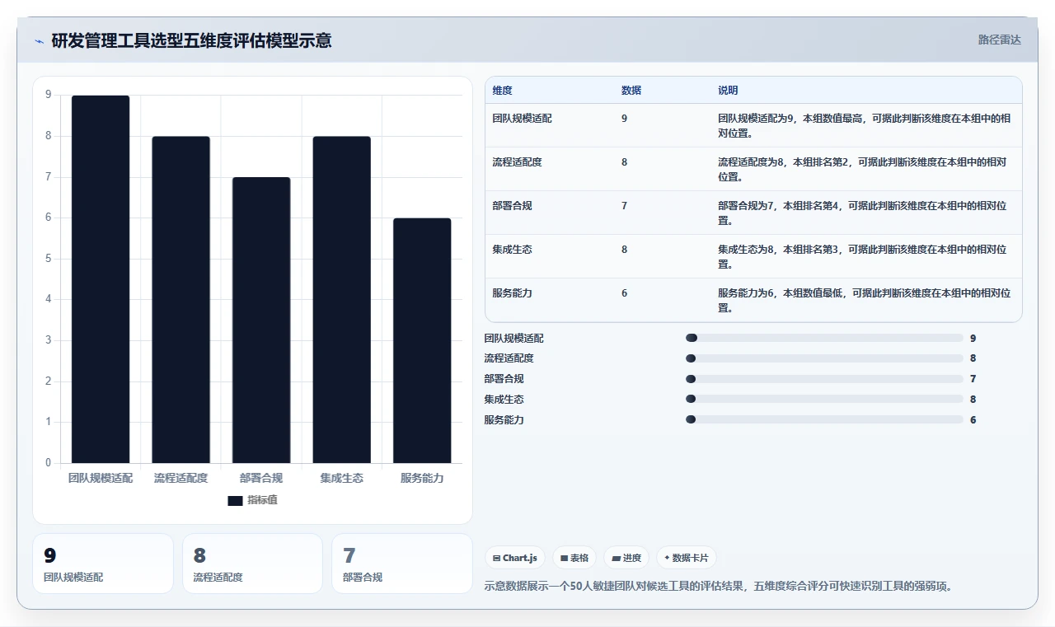Select the 进度 tag
1055x627 pixels.
pos(626,558)
